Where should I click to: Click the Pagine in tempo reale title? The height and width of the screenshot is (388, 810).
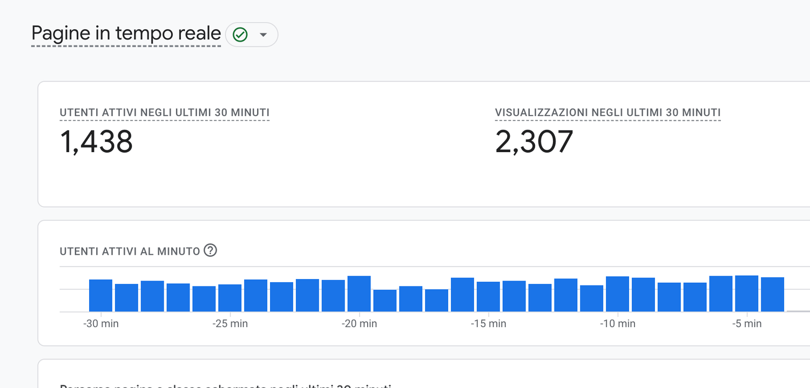click(x=126, y=33)
